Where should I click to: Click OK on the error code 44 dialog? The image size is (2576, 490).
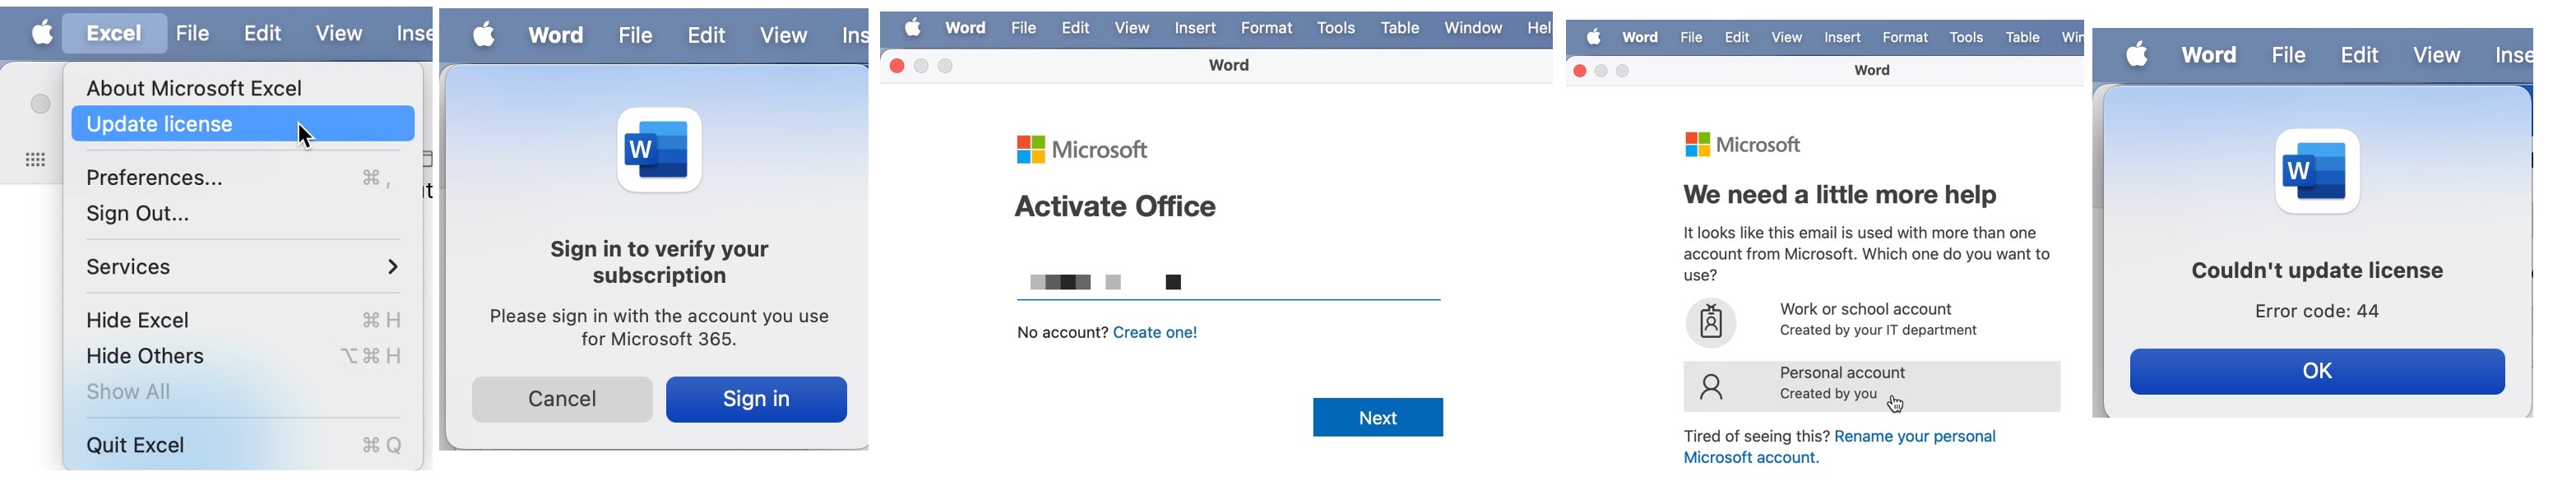click(x=2317, y=371)
